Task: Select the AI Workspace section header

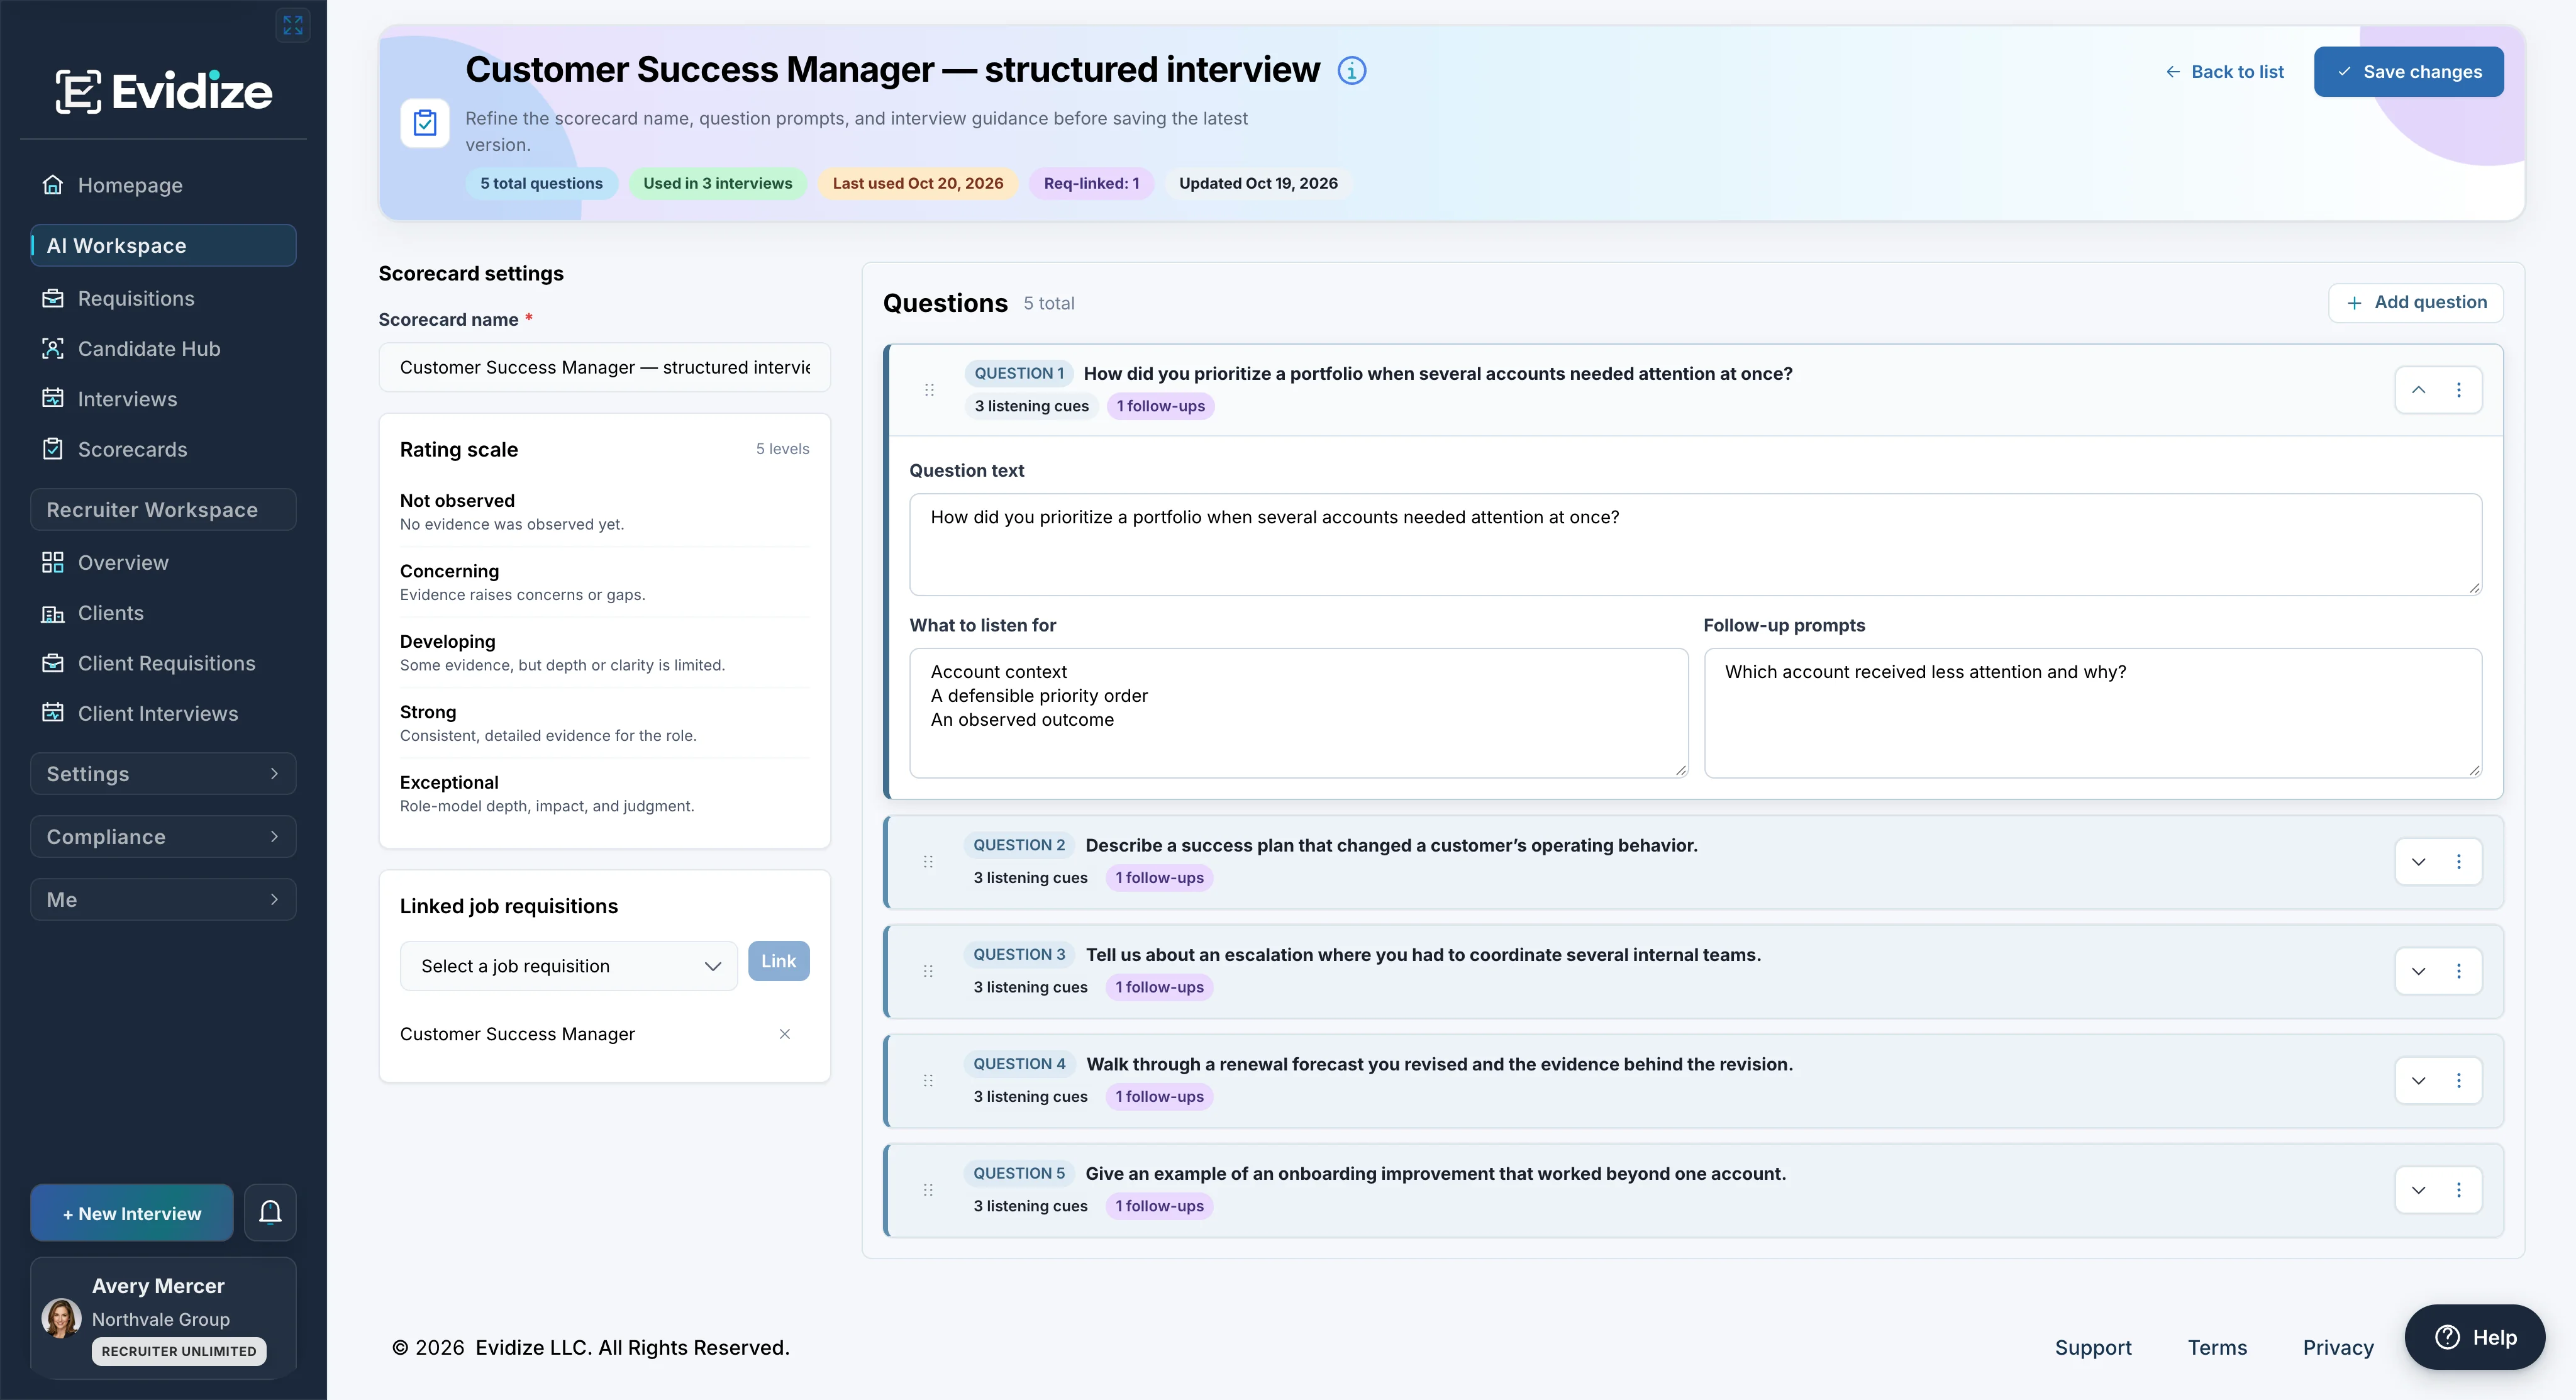Action: tap(163, 245)
